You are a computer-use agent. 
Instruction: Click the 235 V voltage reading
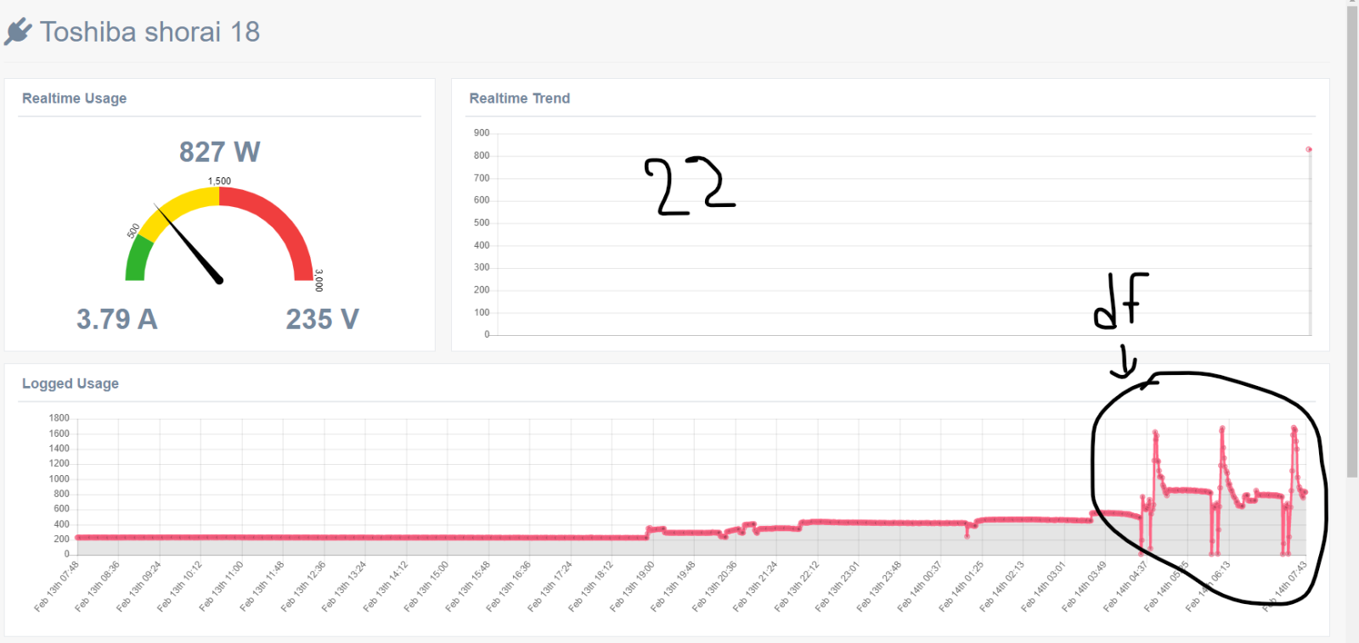click(322, 319)
